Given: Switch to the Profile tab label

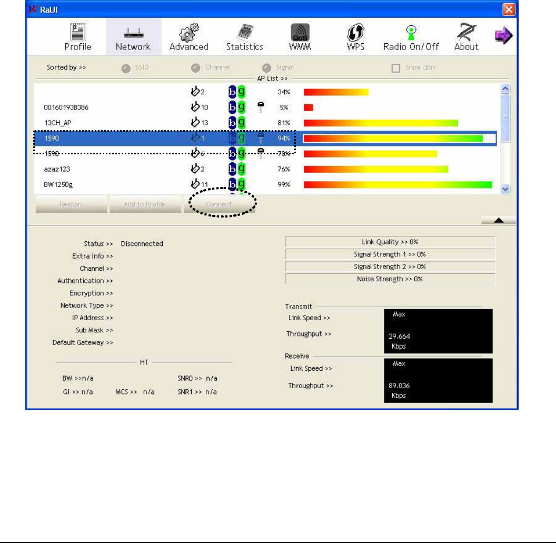Looking at the screenshot, I should click(77, 47).
